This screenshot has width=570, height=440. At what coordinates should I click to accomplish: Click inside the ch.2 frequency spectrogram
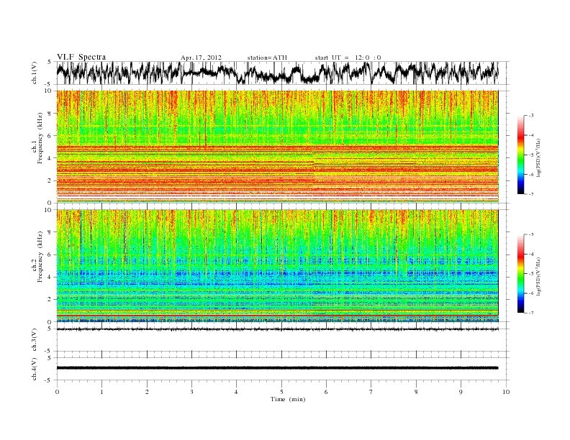[x=277, y=266]
